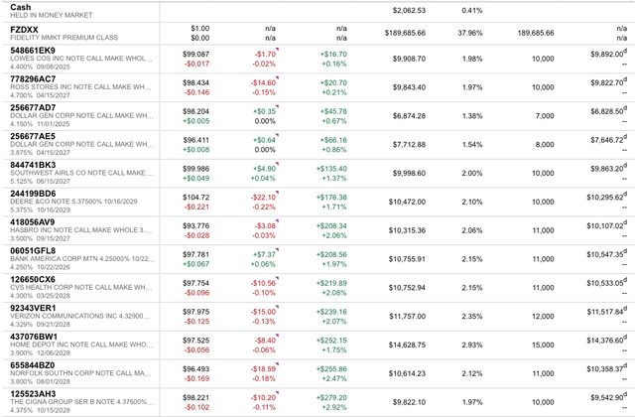Click the pink marker on Ross Stores -$14.60
Screen dimensions: 635x417
coord(279,79)
